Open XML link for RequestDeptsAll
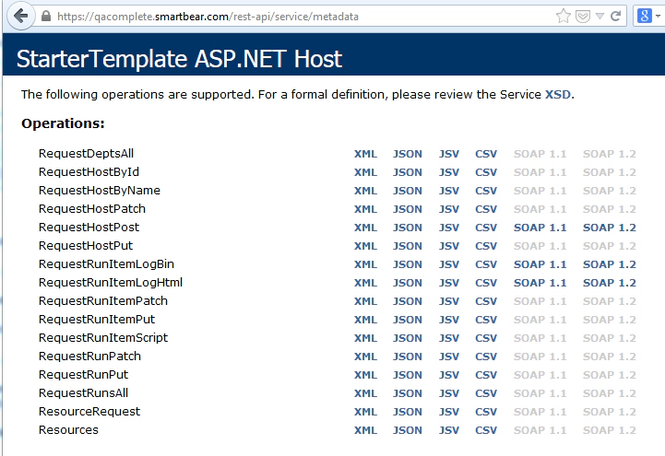The image size is (665, 456). [365, 154]
